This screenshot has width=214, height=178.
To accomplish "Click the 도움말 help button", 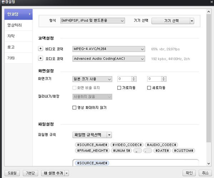I will tap(12, 173).
